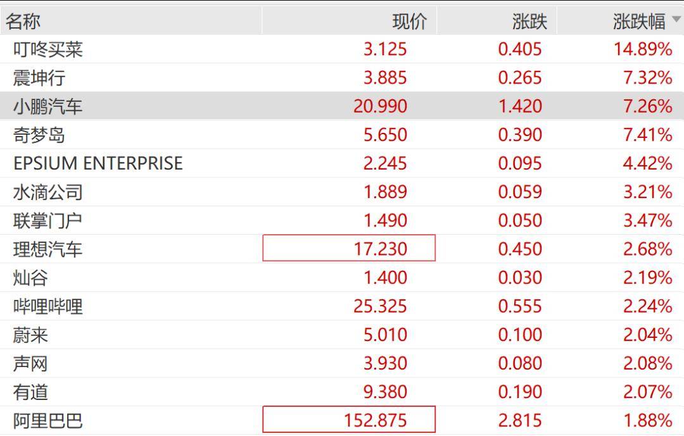Image resolution: width=684 pixels, height=436 pixels.
Task: Open 奇梦岛 stock details
Action: coord(39,135)
